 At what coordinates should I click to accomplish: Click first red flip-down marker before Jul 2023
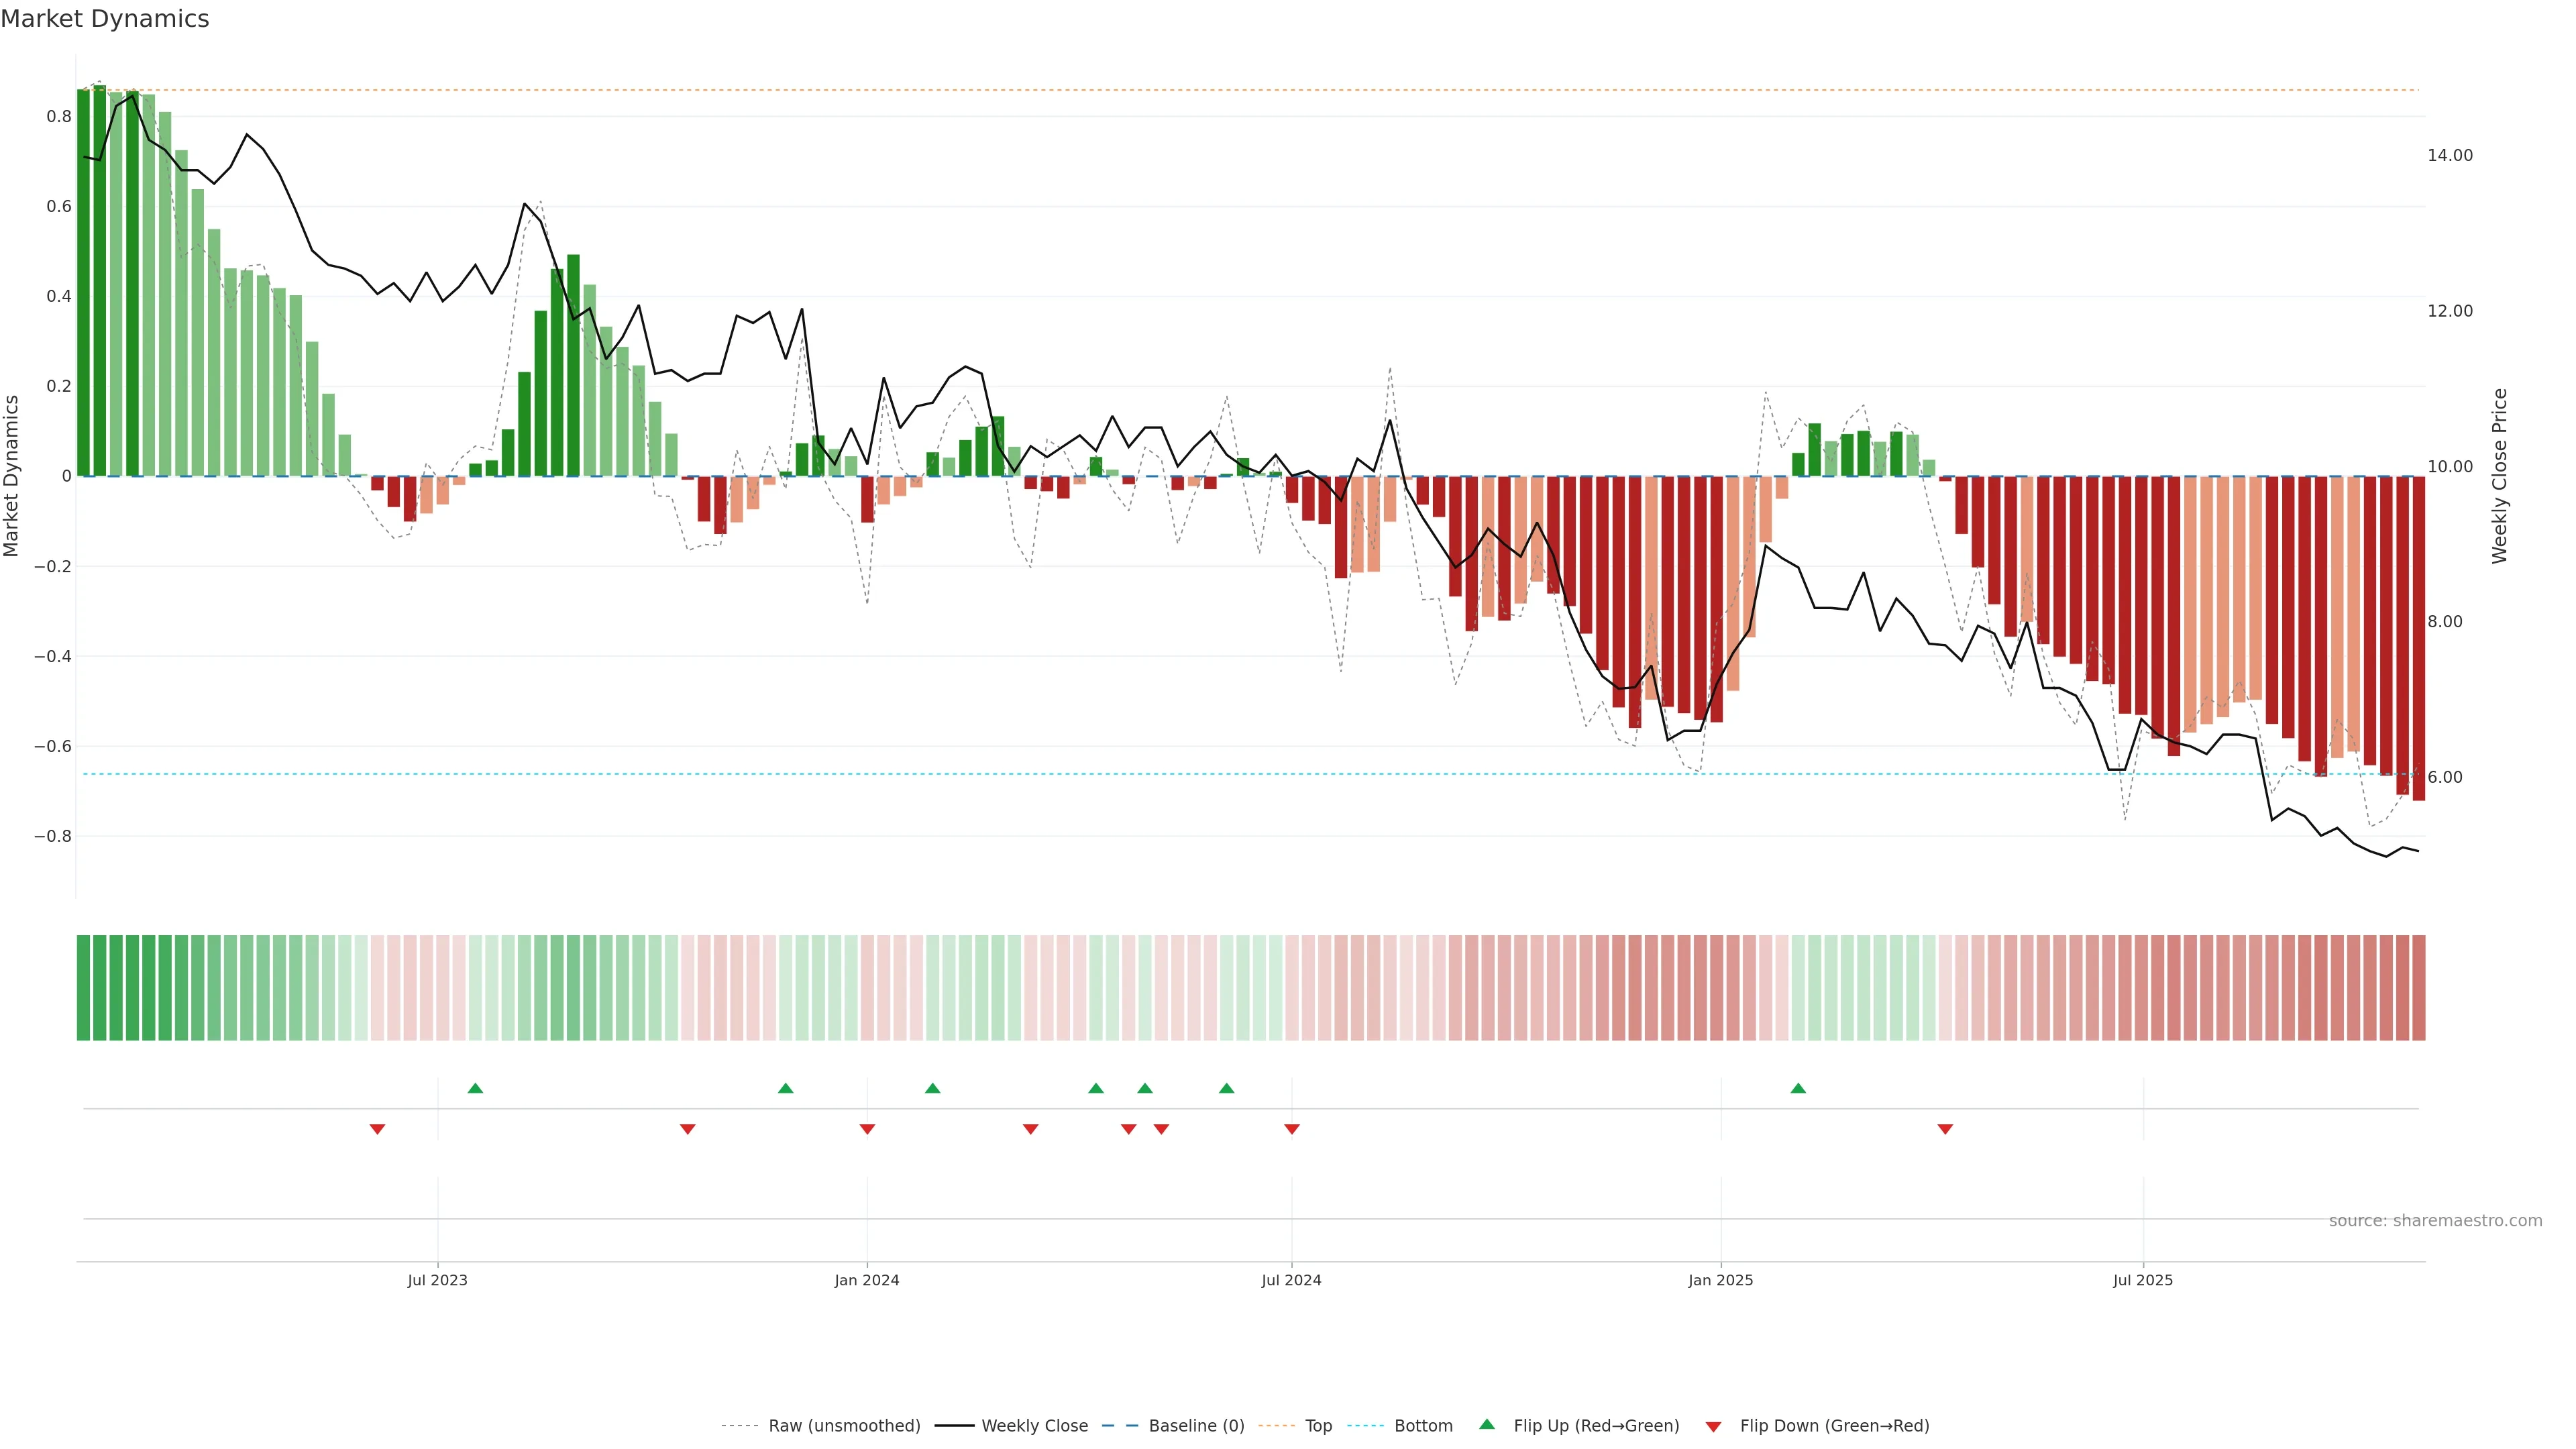coord(377,1129)
